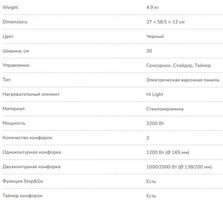Click the Управление row label
Viewport: 223px width, 200px height.
[16, 65]
